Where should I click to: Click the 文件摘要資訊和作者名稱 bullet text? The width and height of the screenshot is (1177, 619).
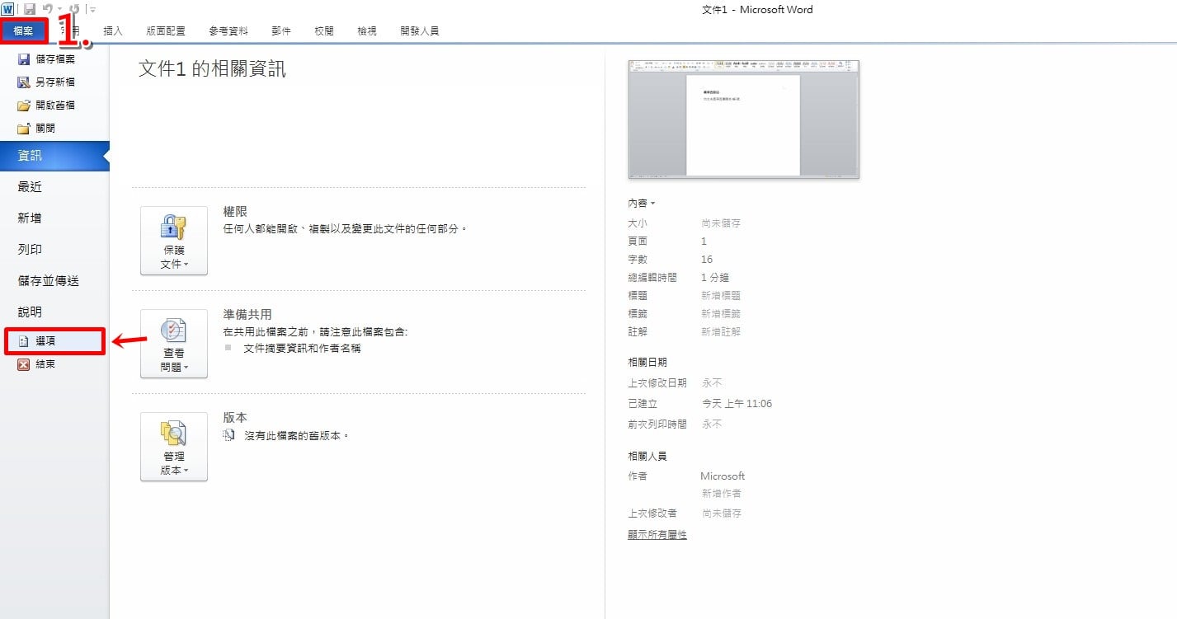[x=303, y=349]
